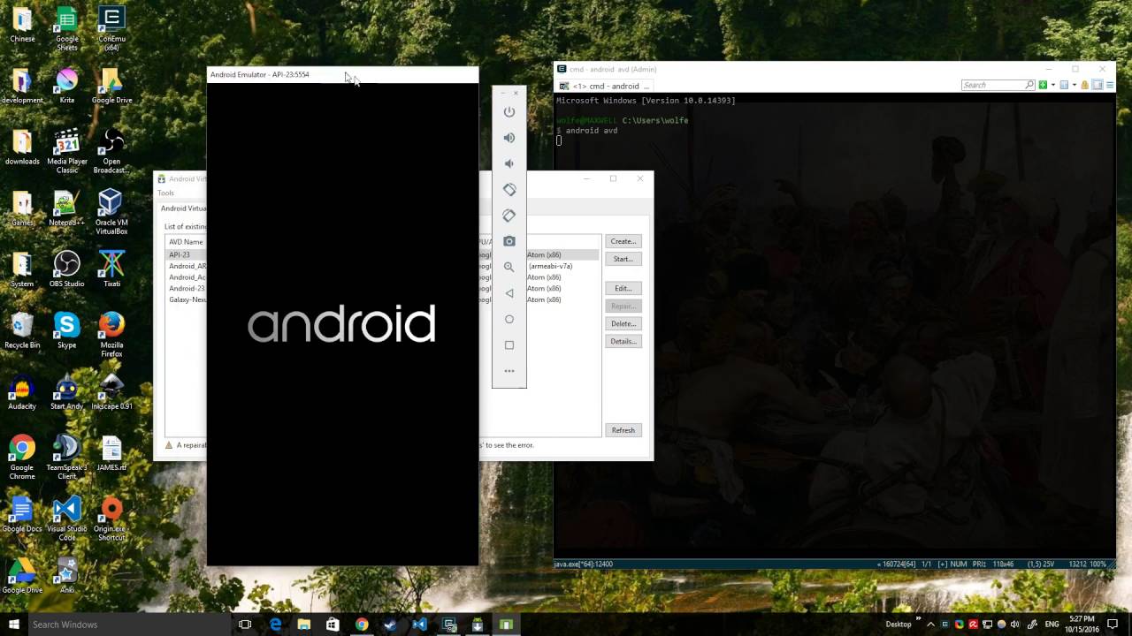The height and width of the screenshot is (636, 1132).
Task: Select the '<1> cmd - android' ConEmu tab
Action: click(x=605, y=86)
